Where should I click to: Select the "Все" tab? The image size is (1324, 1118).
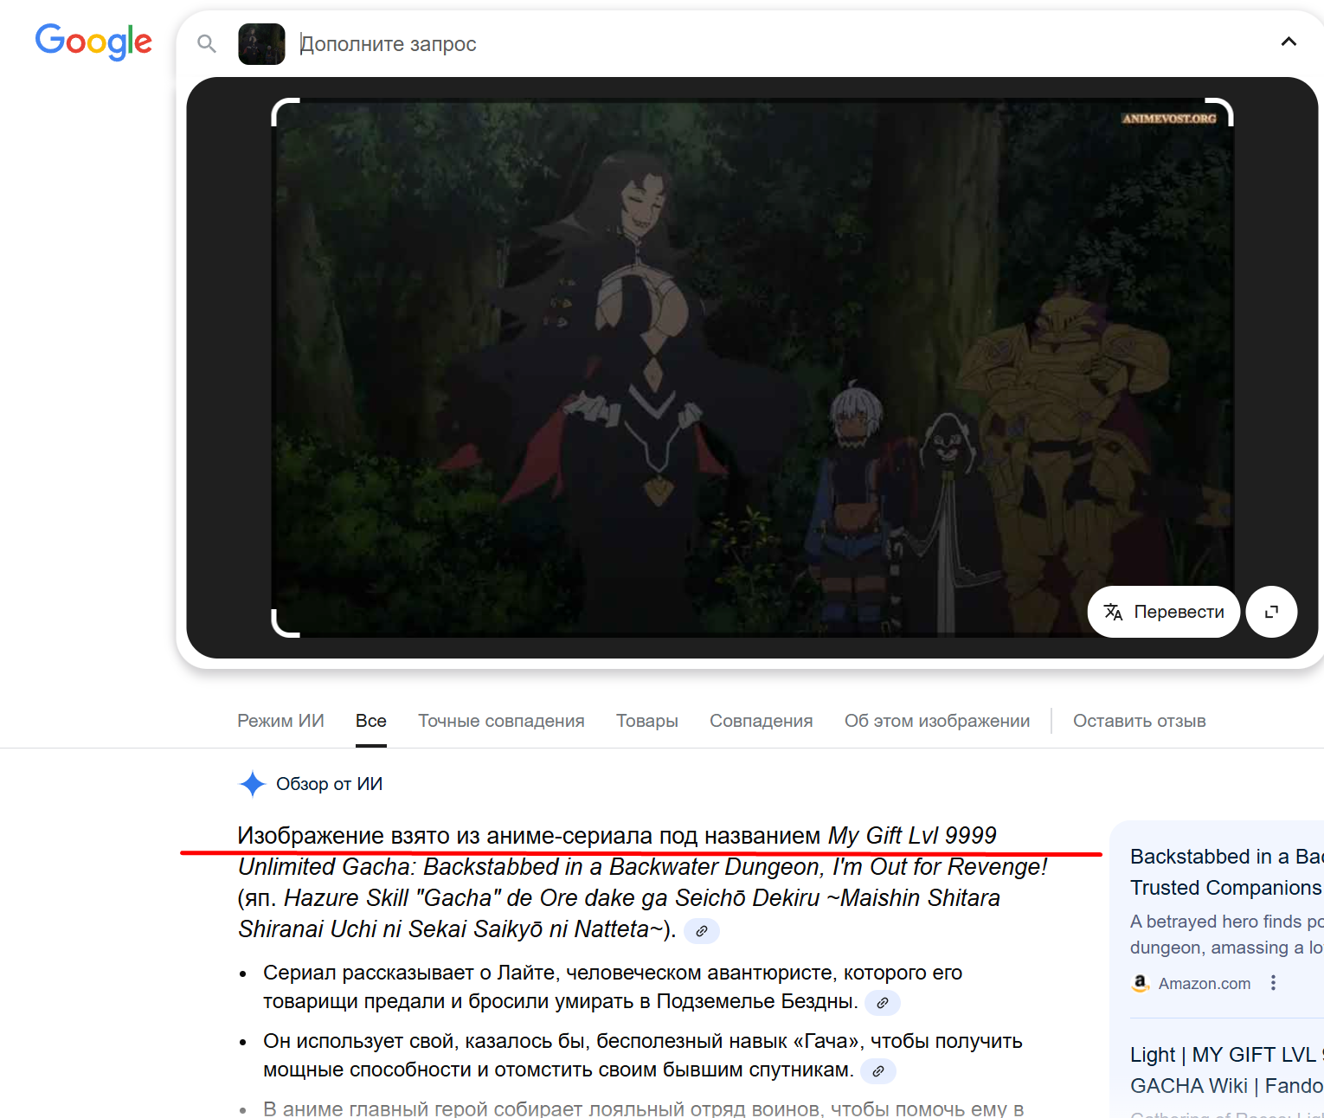[370, 721]
